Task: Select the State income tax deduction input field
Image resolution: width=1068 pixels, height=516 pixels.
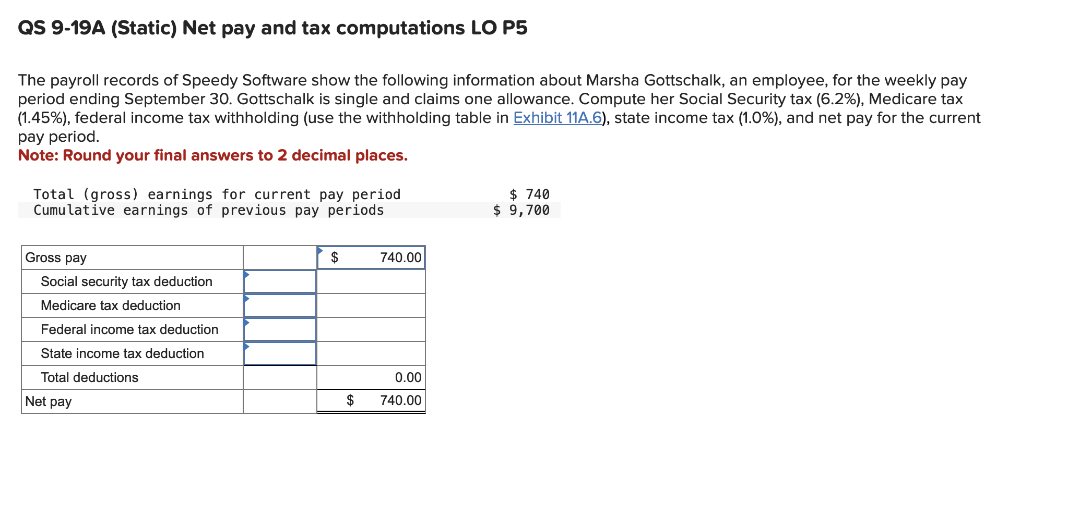Action: tap(279, 353)
